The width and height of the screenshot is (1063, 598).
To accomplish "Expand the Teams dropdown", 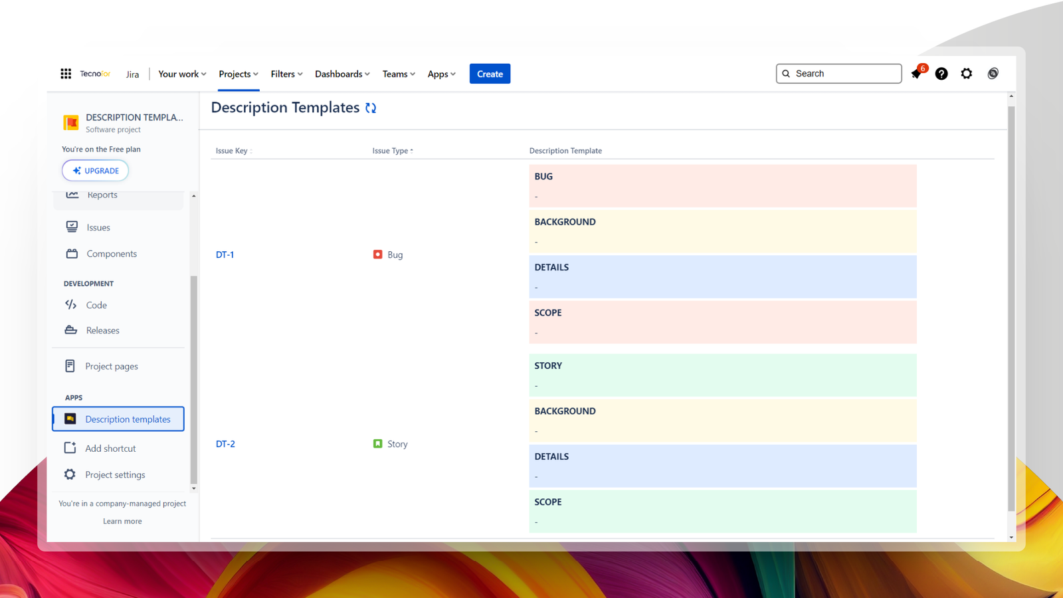I will pos(399,74).
